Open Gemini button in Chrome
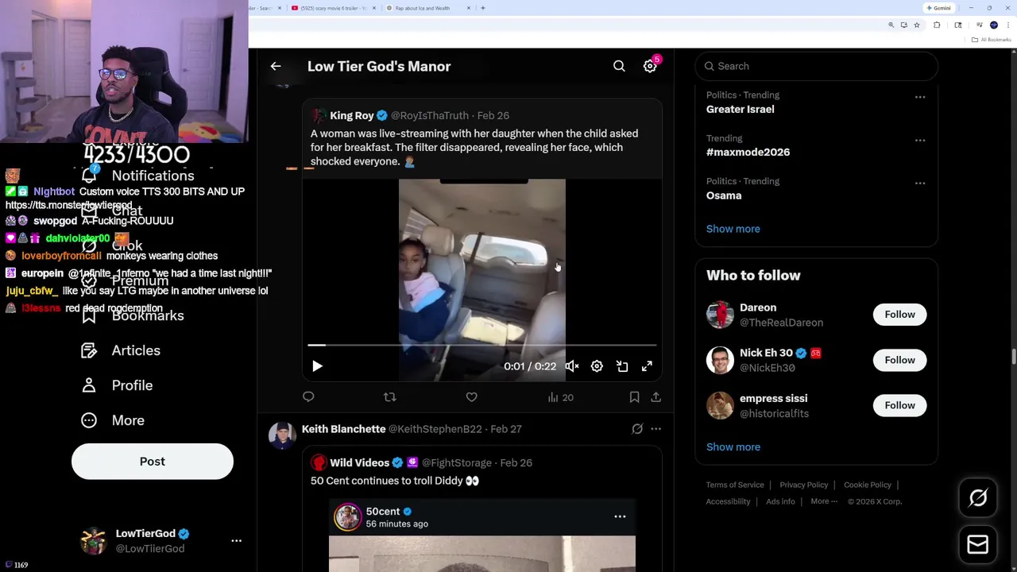Screen dimensions: 1017x572 [x=938, y=8]
